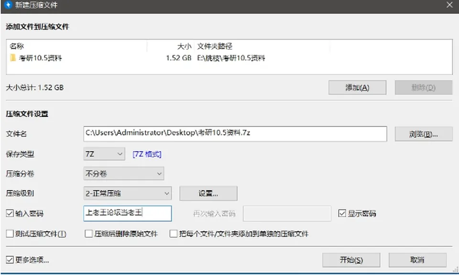
Task: Click the 再次输入密码 field
Action: coord(287,213)
